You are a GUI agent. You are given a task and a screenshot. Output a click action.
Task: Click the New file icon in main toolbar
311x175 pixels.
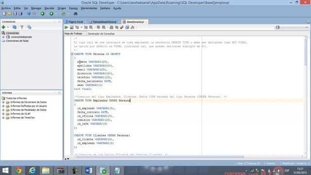(x=4, y=14)
